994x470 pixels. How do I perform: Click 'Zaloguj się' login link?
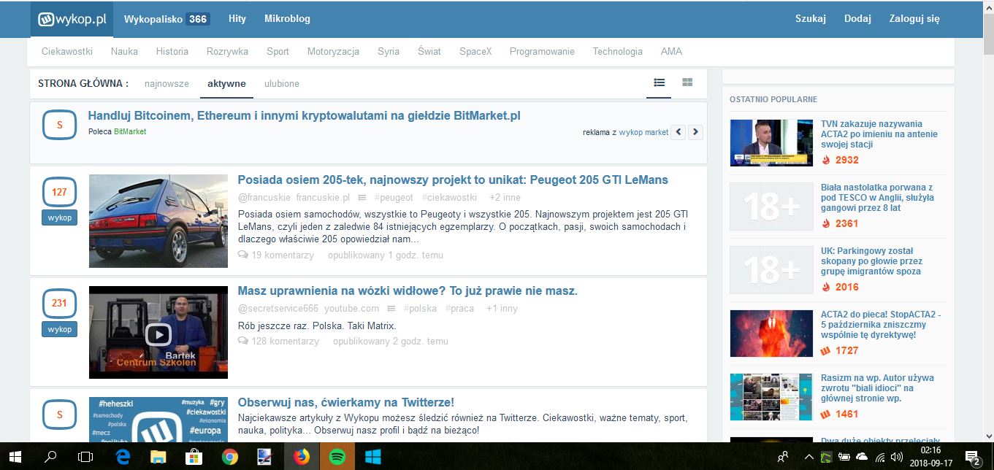(914, 19)
